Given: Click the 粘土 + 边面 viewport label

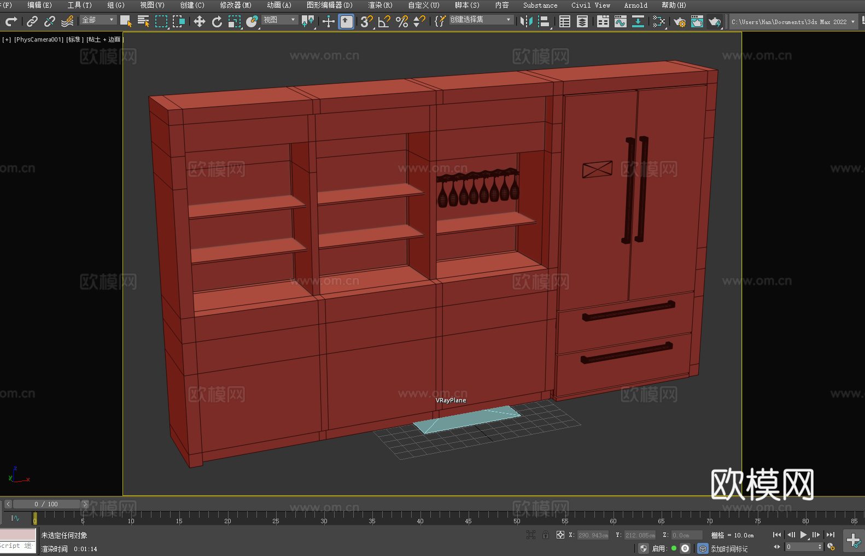Looking at the screenshot, I should (x=104, y=39).
